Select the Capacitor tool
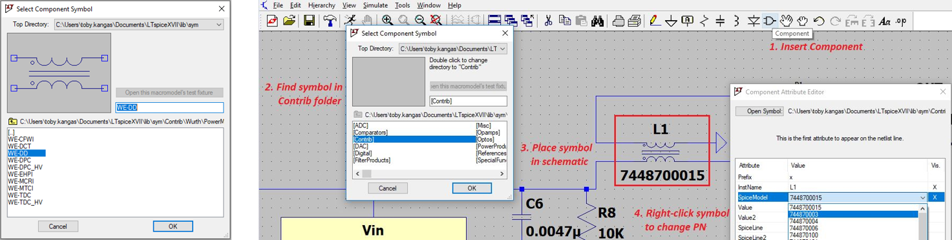This screenshot has width=952, height=240. [720, 21]
